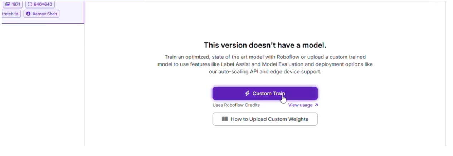Click the lightning bolt icon on Custom Train
This screenshot has width=453, height=156.
(x=247, y=94)
